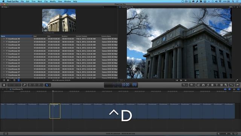Viewport: 241px width, 136px height.
Task: Select the highlighted yellow-outlined timeline clip
Action: (55, 111)
